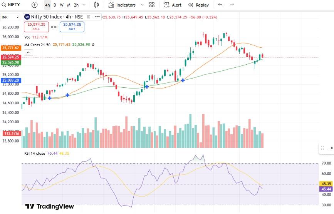
Task: Click the blue 25,083.20 price label
Action: [11, 80]
